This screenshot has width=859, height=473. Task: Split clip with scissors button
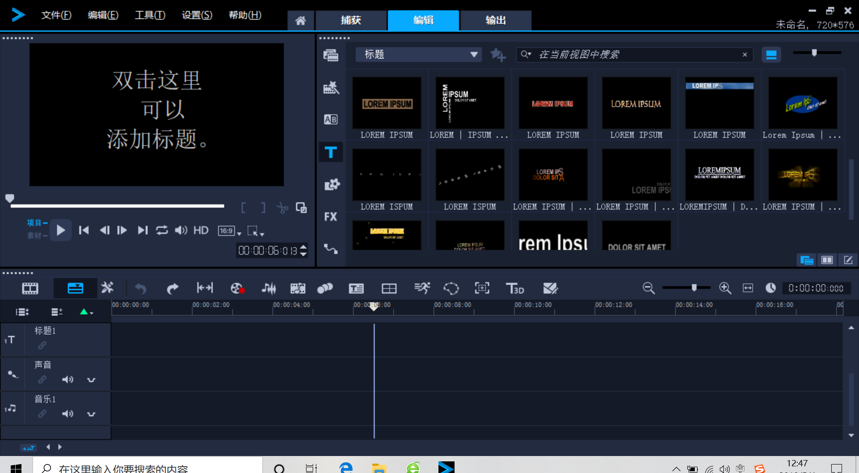pyautogui.click(x=282, y=208)
